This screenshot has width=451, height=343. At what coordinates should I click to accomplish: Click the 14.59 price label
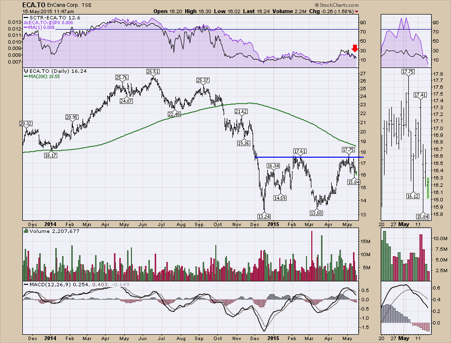tap(280, 198)
